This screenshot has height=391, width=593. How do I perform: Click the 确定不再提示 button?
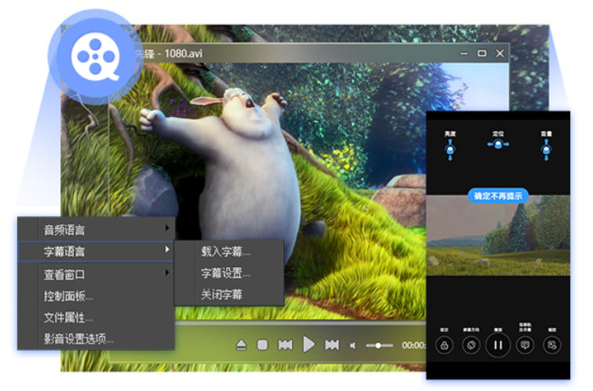click(497, 195)
